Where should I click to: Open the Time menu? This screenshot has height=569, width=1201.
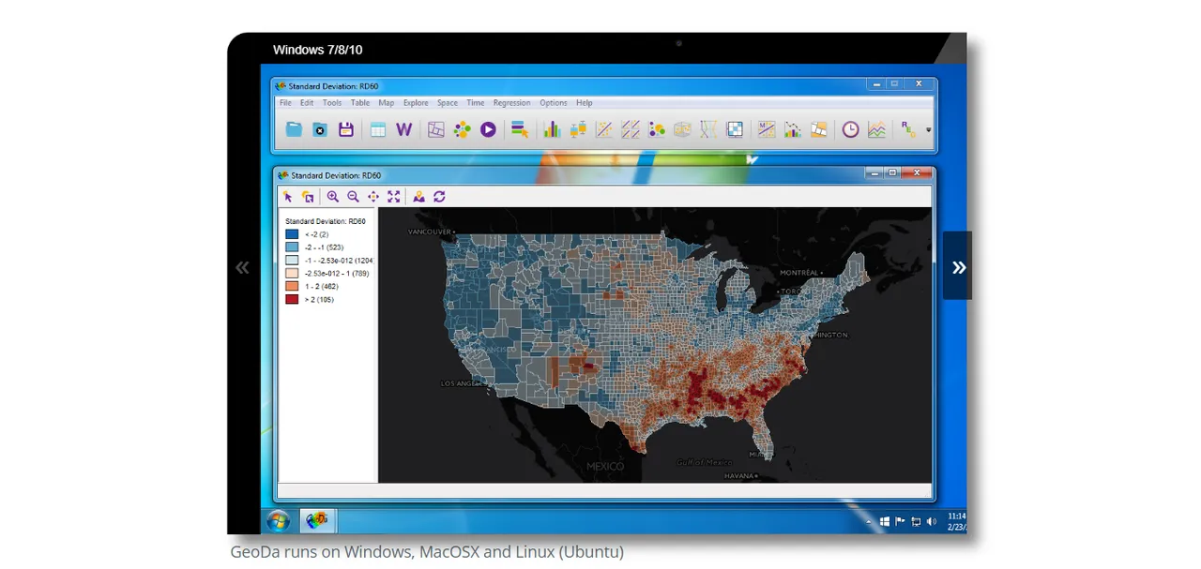476,103
